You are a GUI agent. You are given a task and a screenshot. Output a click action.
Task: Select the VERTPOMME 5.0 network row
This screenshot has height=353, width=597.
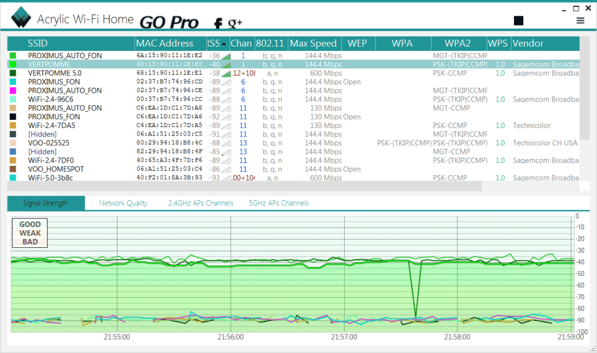click(x=293, y=73)
